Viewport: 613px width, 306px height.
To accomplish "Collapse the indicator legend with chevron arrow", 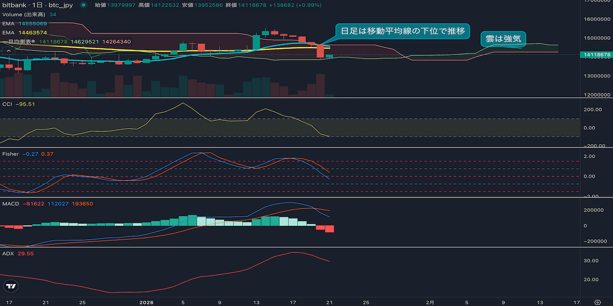I will (x=8, y=50).
